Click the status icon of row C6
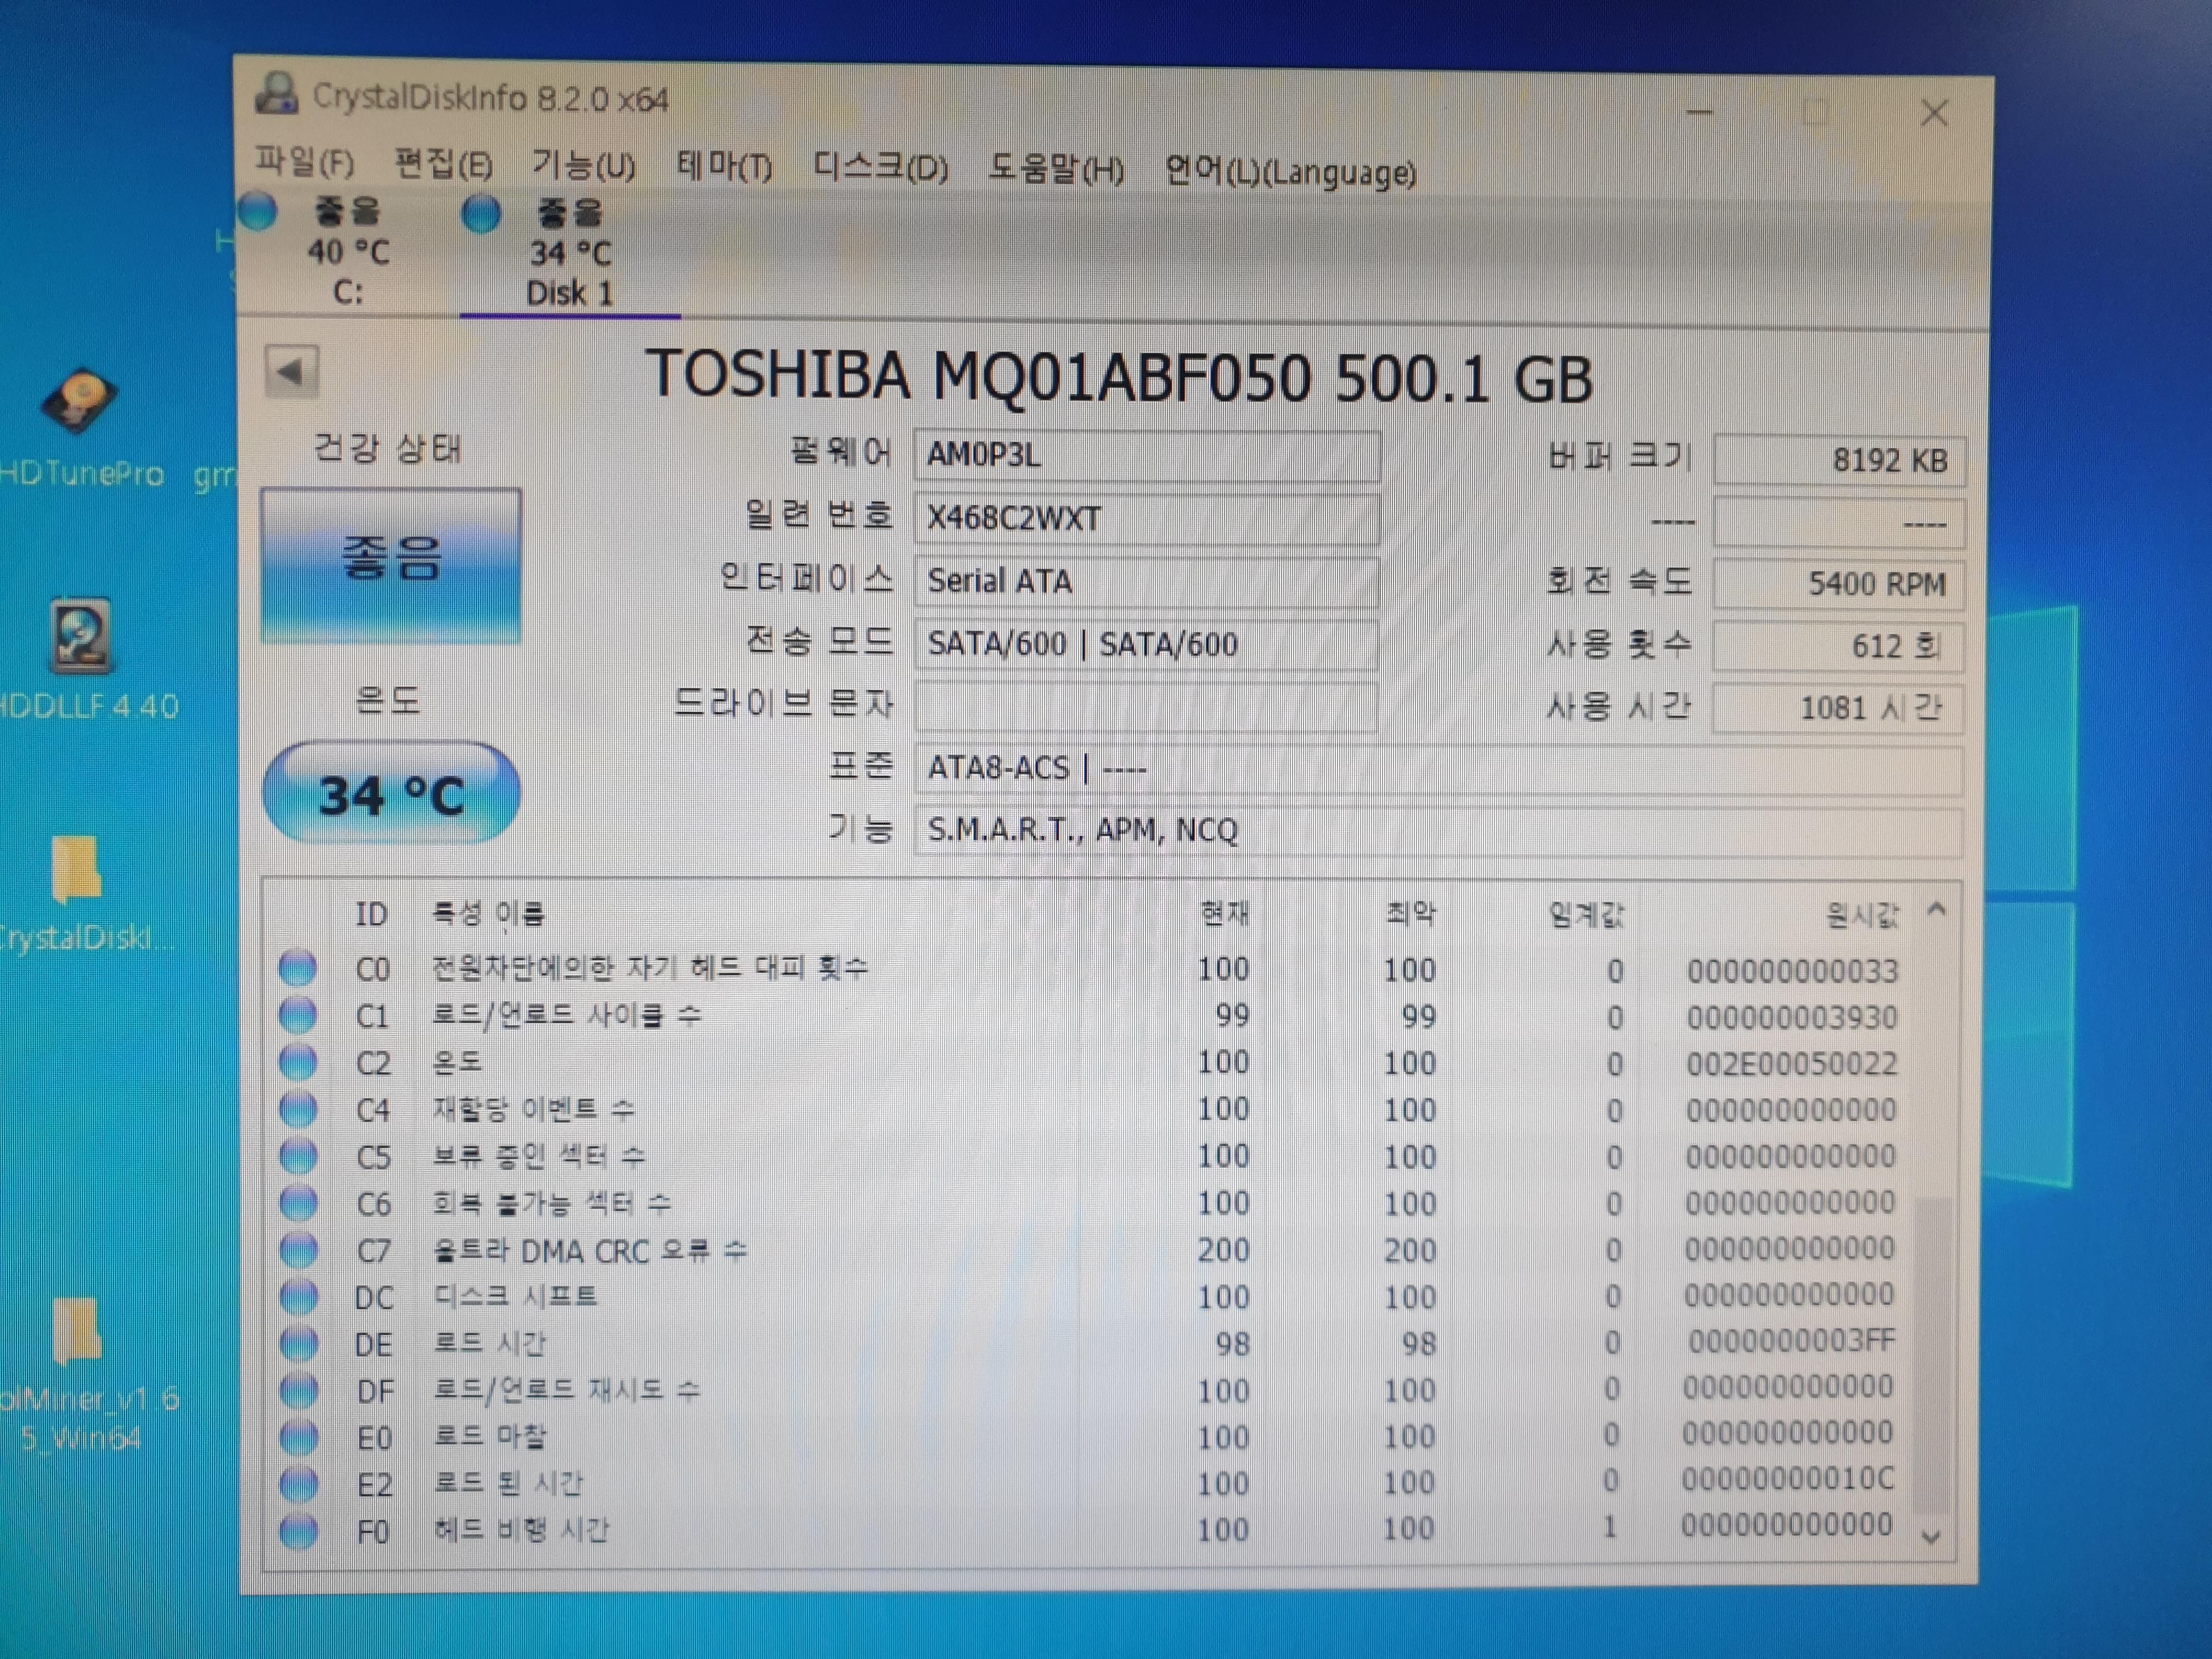This screenshot has height=1659, width=2212. [298, 1202]
